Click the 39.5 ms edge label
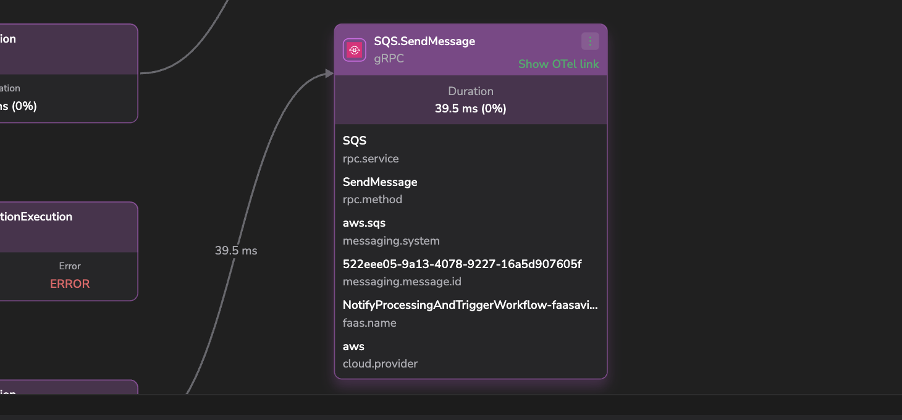902x420 pixels. tap(236, 251)
